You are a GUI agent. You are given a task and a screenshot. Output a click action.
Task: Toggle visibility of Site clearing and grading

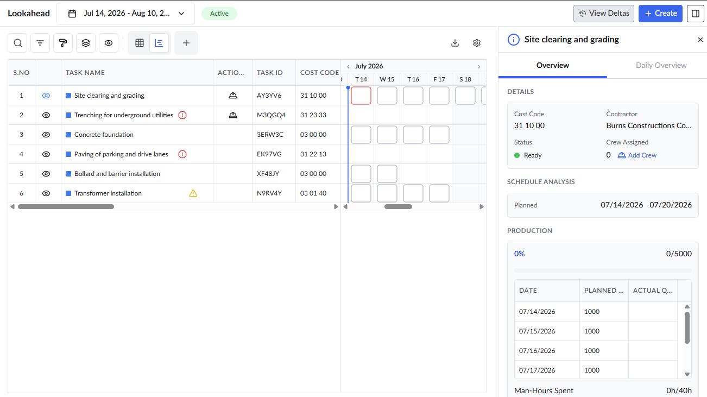click(46, 96)
